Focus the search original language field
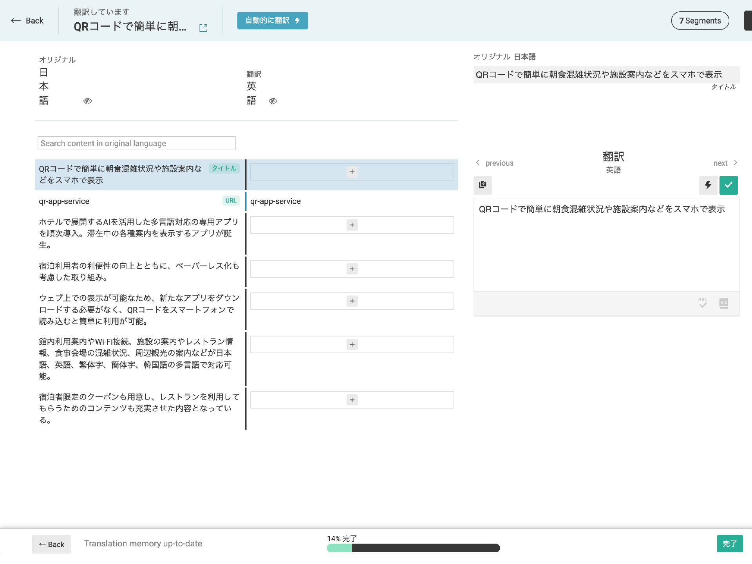The width and height of the screenshot is (752, 564). pos(137,143)
